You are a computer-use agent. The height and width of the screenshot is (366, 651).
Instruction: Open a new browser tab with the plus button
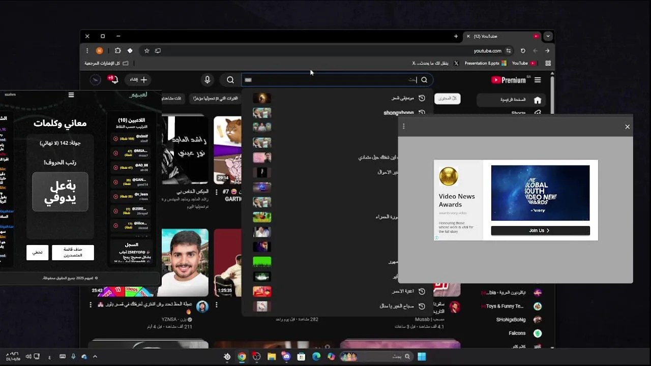[x=456, y=37]
